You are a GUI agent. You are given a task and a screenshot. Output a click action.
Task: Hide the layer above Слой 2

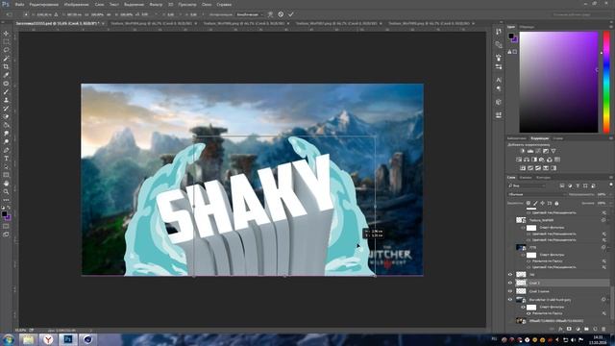point(510,275)
